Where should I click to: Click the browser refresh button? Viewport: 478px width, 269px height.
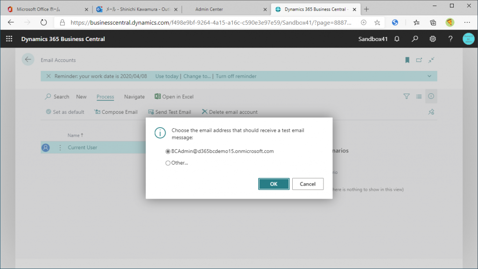[x=43, y=22]
